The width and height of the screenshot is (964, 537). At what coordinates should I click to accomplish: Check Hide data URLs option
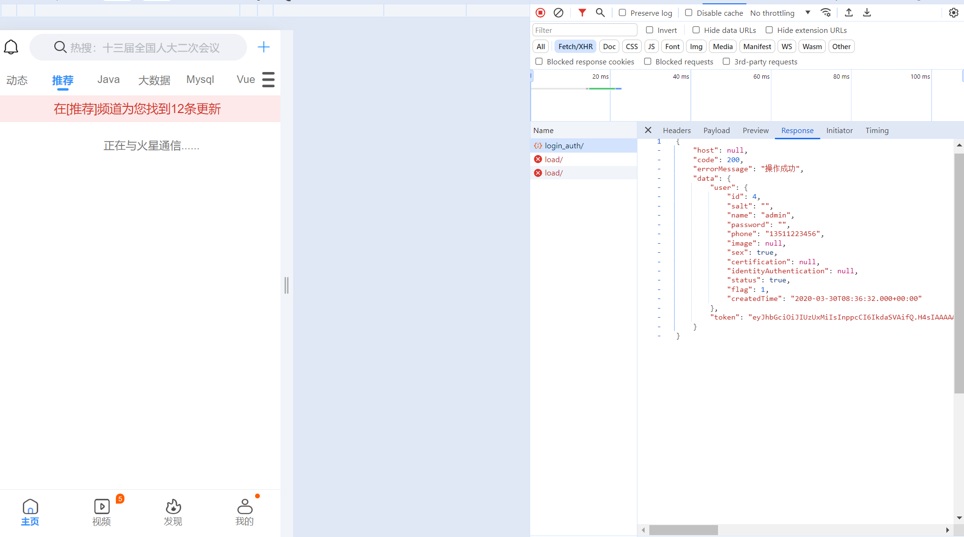click(x=696, y=30)
